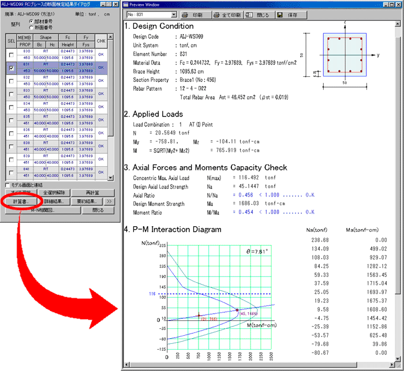Click the 要約結果 summary results button

(87, 201)
